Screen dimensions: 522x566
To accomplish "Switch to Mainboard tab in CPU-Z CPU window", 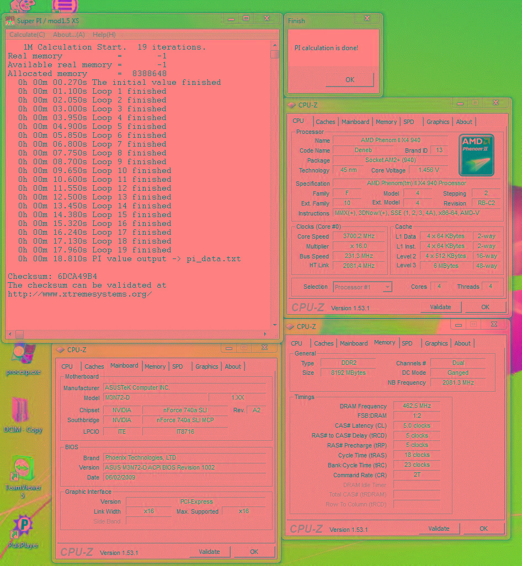I will (x=355, y=122).
